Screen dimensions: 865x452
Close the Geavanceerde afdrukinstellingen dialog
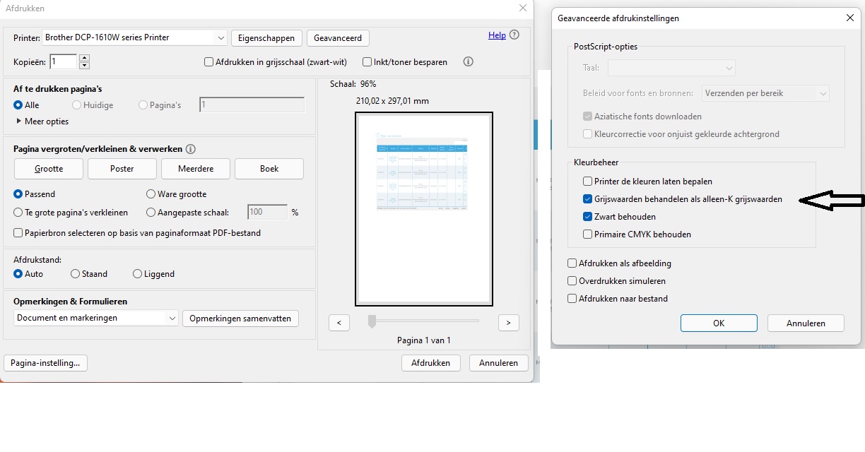click(x=850, y=18)
